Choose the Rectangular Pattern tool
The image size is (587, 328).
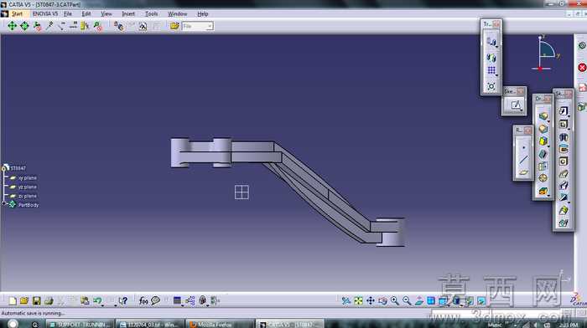tap(491, 70)
